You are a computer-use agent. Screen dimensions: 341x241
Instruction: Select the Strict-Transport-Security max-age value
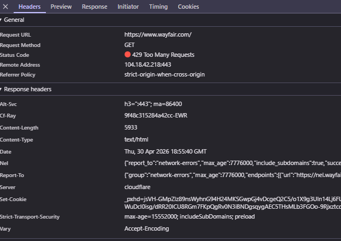click(190, 216)
